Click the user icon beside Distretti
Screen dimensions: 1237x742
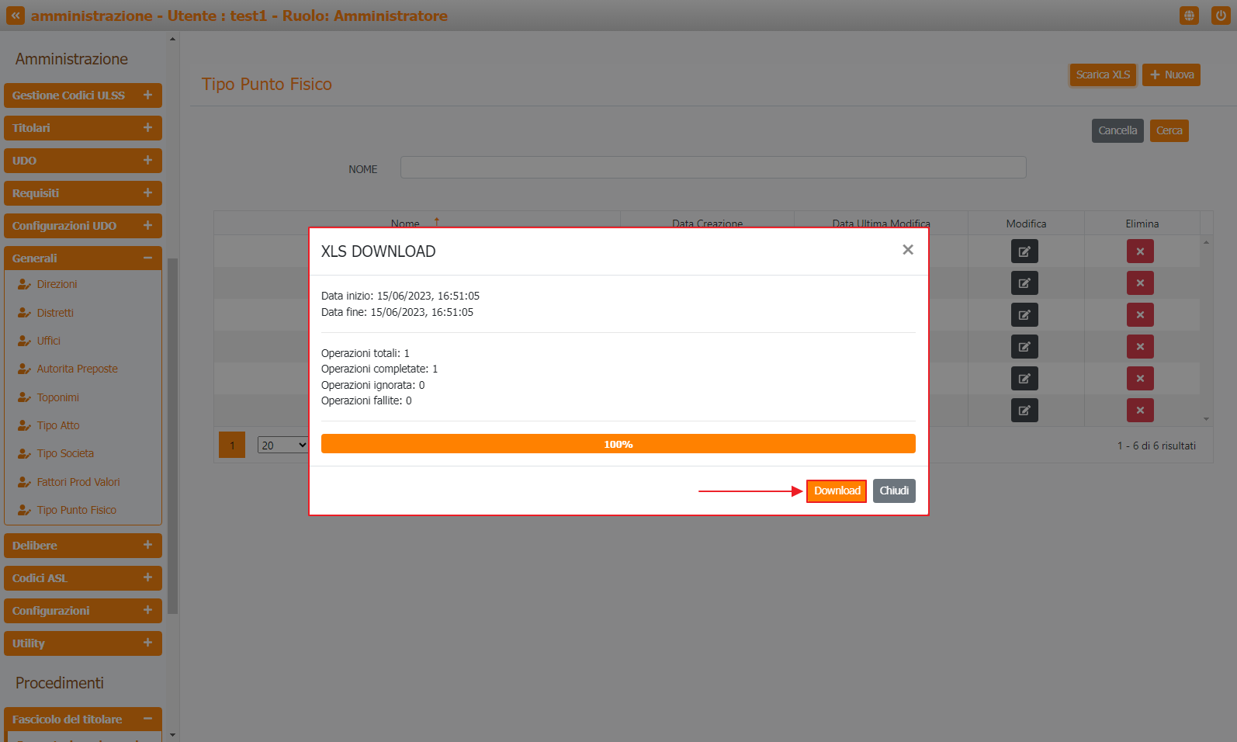tap(24, 313)
